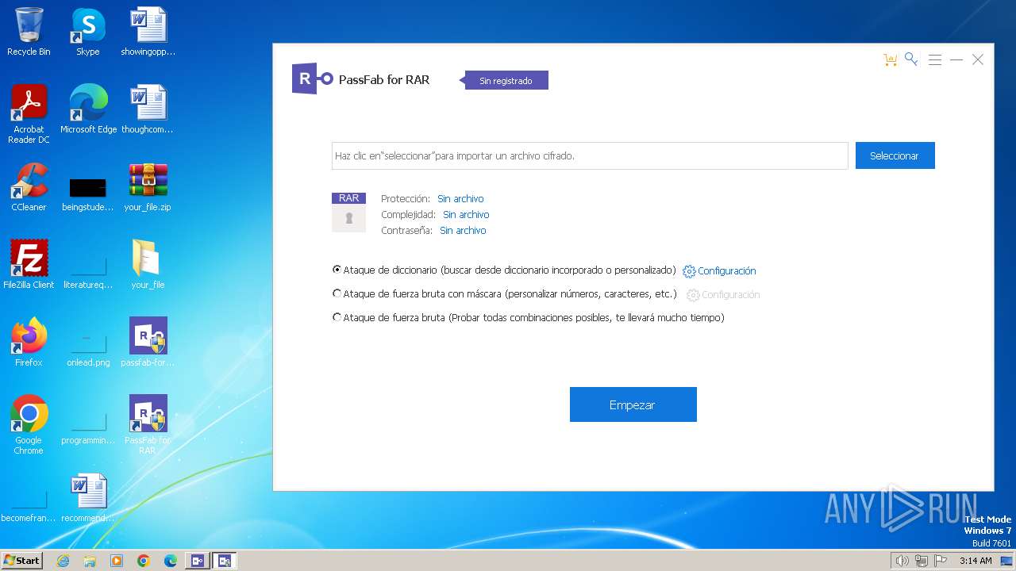Open Skype desktop shortcut
The height and width of the screenshot is (571, 1016).
click(88, 32)
